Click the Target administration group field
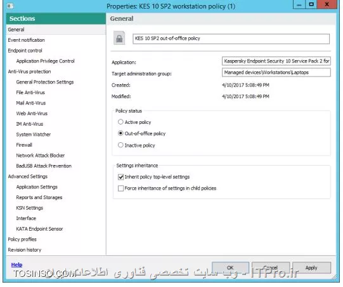Viewport: 343px width, 287px height. (276, 73)
